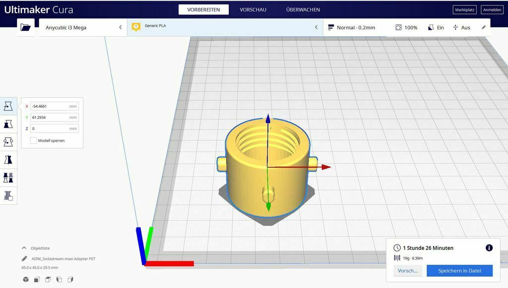Open the Normal - 0.2mm settings panel
The height and width of the screenshot is (288, 508).
tap(407, 27)
